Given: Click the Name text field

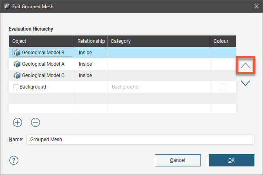Looking at the screenshot, I should point(141,140).
